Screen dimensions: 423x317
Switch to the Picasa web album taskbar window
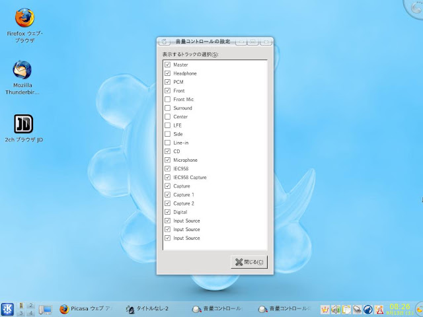click(x=86, y=309)
